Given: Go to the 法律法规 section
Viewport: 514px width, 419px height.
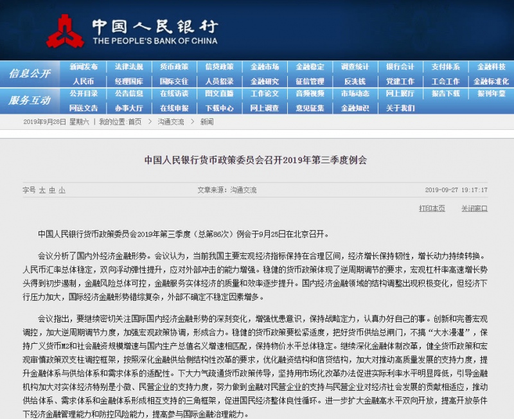Looking at the screenshot, I should coord(129,67).
